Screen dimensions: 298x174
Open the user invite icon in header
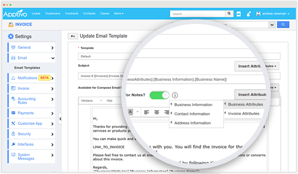[249, 14]
